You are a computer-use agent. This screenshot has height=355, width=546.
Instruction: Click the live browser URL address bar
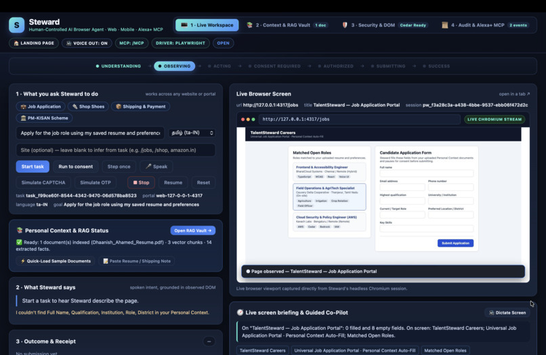click(359, 119)
